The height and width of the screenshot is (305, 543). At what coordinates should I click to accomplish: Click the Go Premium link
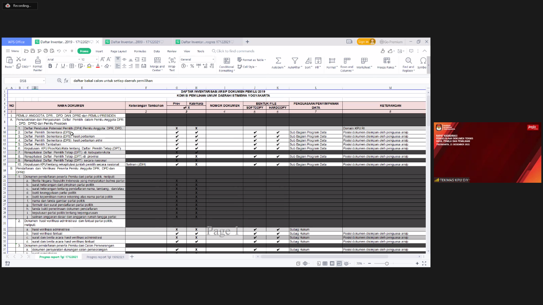click(x=391, y=42)
